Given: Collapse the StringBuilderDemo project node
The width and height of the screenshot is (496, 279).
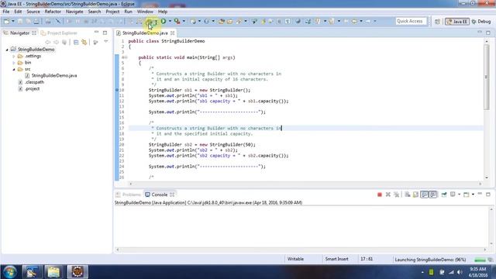Looking at the screenshot, I should (x=7, y=50).
